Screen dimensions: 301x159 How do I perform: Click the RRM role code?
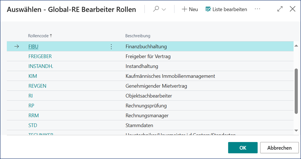click(x=33, y=116)
